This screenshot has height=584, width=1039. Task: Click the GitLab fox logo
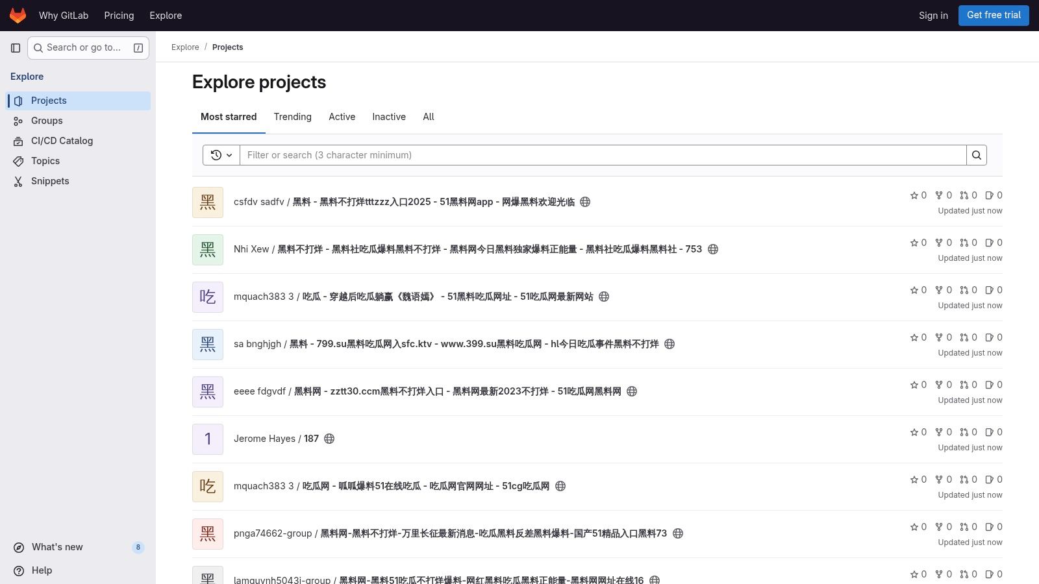tap(18, 16)
